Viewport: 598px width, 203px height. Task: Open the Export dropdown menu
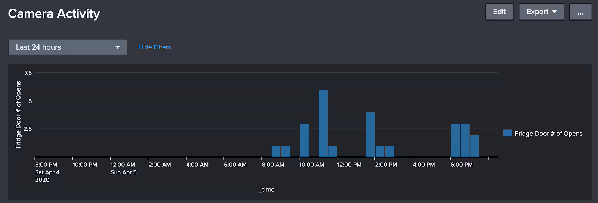(x=541, y=12)
